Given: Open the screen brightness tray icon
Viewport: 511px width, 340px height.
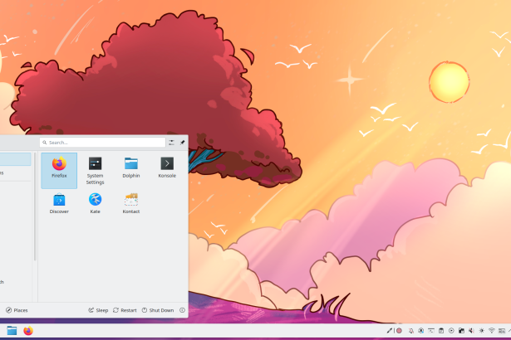Looking at the screenshot, I should click(x=481, y=331).
